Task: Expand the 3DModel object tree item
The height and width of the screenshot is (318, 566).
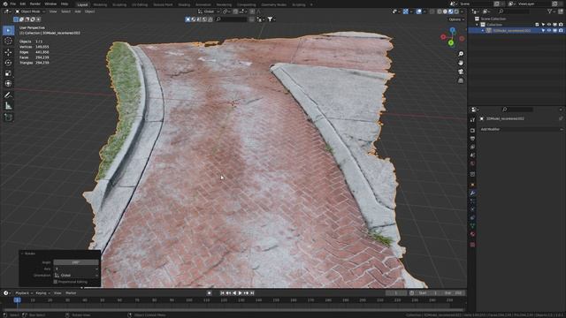Action: pos(483,31)
